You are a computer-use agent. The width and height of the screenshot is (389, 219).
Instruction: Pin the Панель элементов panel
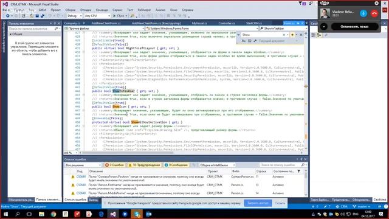55,23
